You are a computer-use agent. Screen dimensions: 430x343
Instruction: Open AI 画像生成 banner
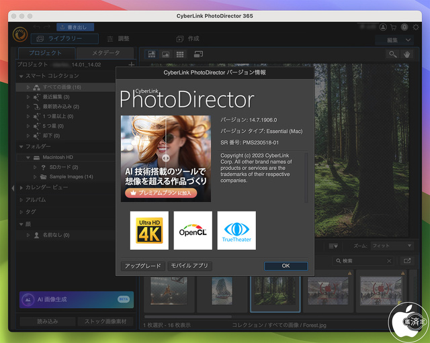(x=77, y=299)
